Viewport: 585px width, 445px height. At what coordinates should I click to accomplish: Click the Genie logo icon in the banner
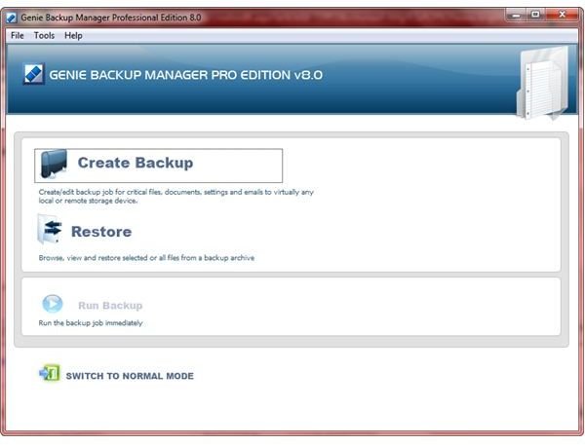tap(33, 74)
